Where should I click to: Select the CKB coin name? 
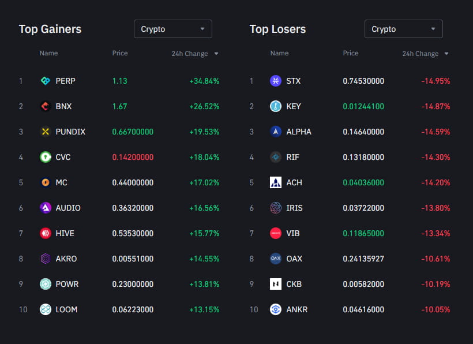[x=294, y=284]
